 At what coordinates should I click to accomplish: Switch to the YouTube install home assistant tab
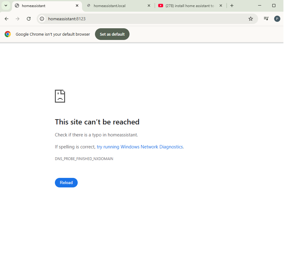coord(188,6)
